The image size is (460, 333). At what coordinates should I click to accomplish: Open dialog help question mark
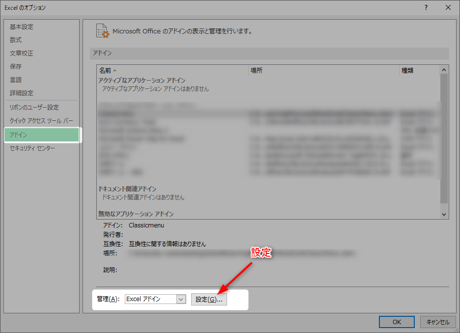(x=426, y=8)
